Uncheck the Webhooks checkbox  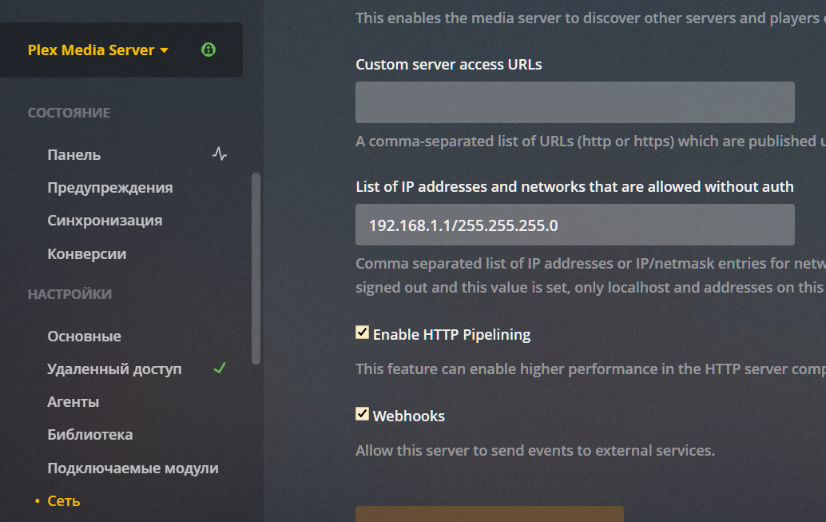click(363, 414)
